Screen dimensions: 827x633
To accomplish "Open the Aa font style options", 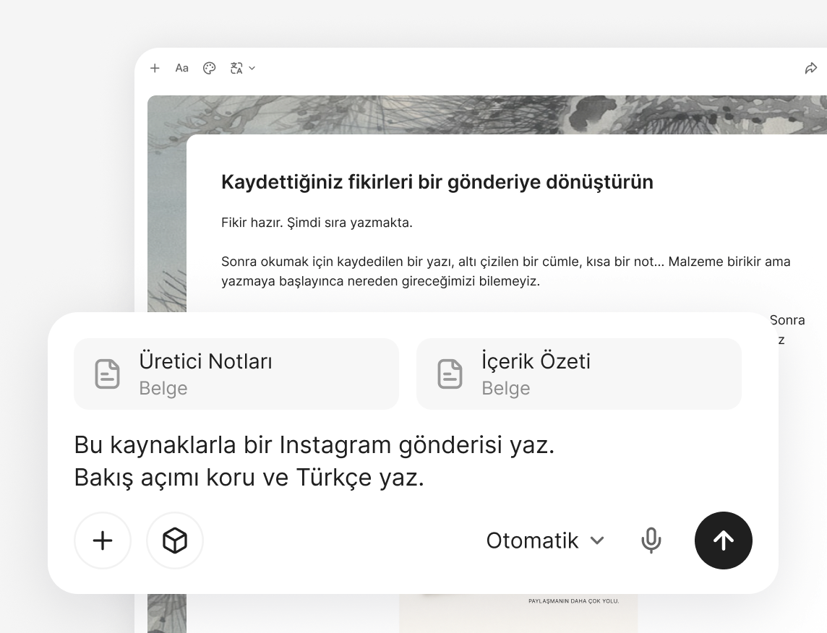I will (182, 68).
